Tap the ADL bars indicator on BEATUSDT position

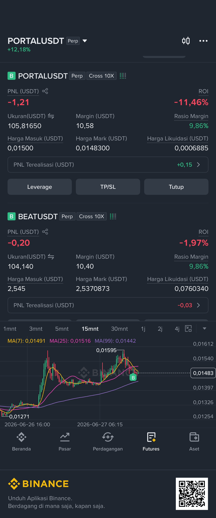pos(113,216)
